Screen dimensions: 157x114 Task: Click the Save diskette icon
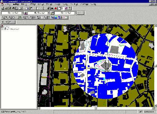pos(10,8)
